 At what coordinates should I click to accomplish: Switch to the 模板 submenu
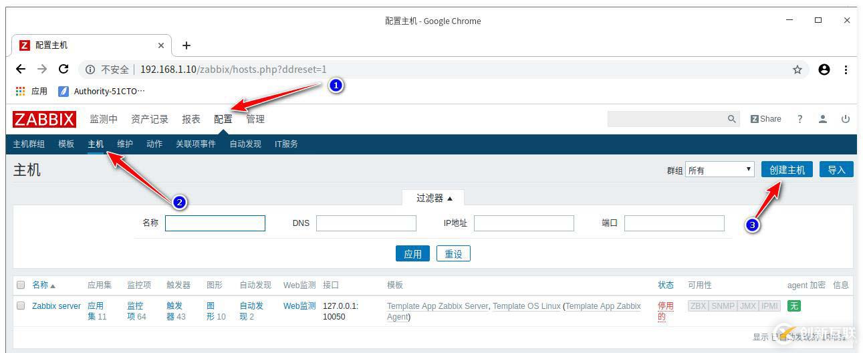66,144
